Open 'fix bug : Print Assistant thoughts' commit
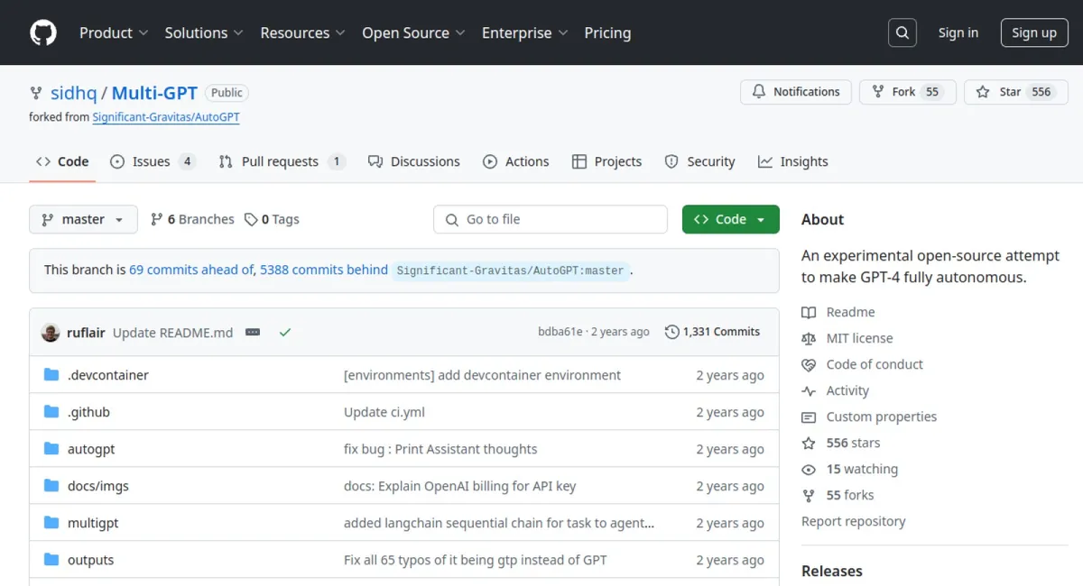Viewport: 1083px width, 586px height. pyautogui.click(x=440, y=449)
